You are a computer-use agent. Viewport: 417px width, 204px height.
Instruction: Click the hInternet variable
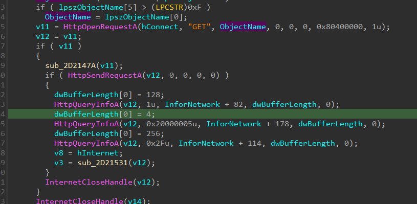(98, 153)
